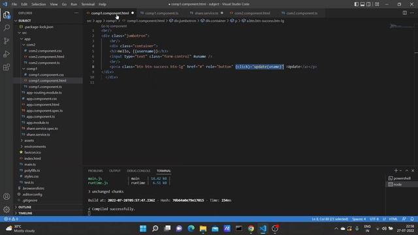Click the Explorer more actions ellipsis
The image size is (418, 235).
tap(76, 13)
